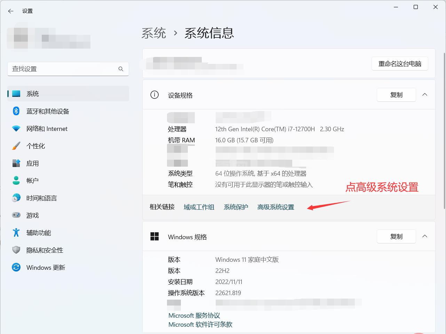Open the 系统保护 link

[236, 207]
